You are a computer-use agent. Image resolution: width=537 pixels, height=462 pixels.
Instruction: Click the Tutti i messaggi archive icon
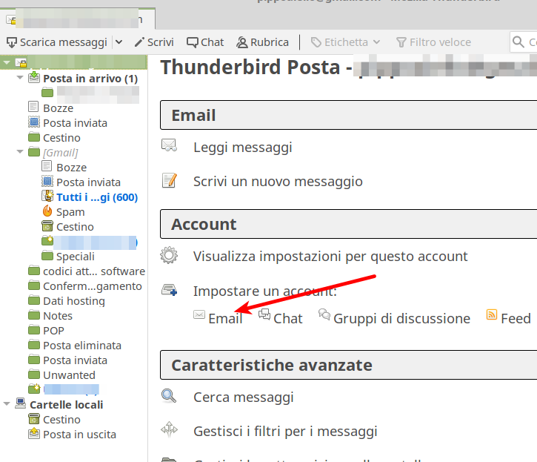coord(47,196)
